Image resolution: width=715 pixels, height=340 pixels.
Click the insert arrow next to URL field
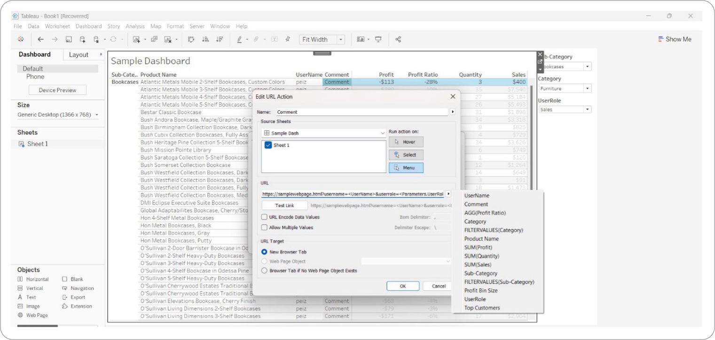[x=448, y=193]
